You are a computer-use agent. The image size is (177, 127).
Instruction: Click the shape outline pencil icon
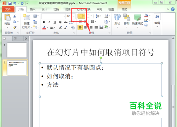click(146, 20)
